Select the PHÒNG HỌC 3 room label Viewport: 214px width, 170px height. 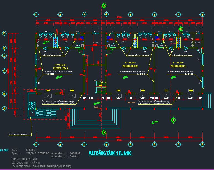click(x=61, y=68)
